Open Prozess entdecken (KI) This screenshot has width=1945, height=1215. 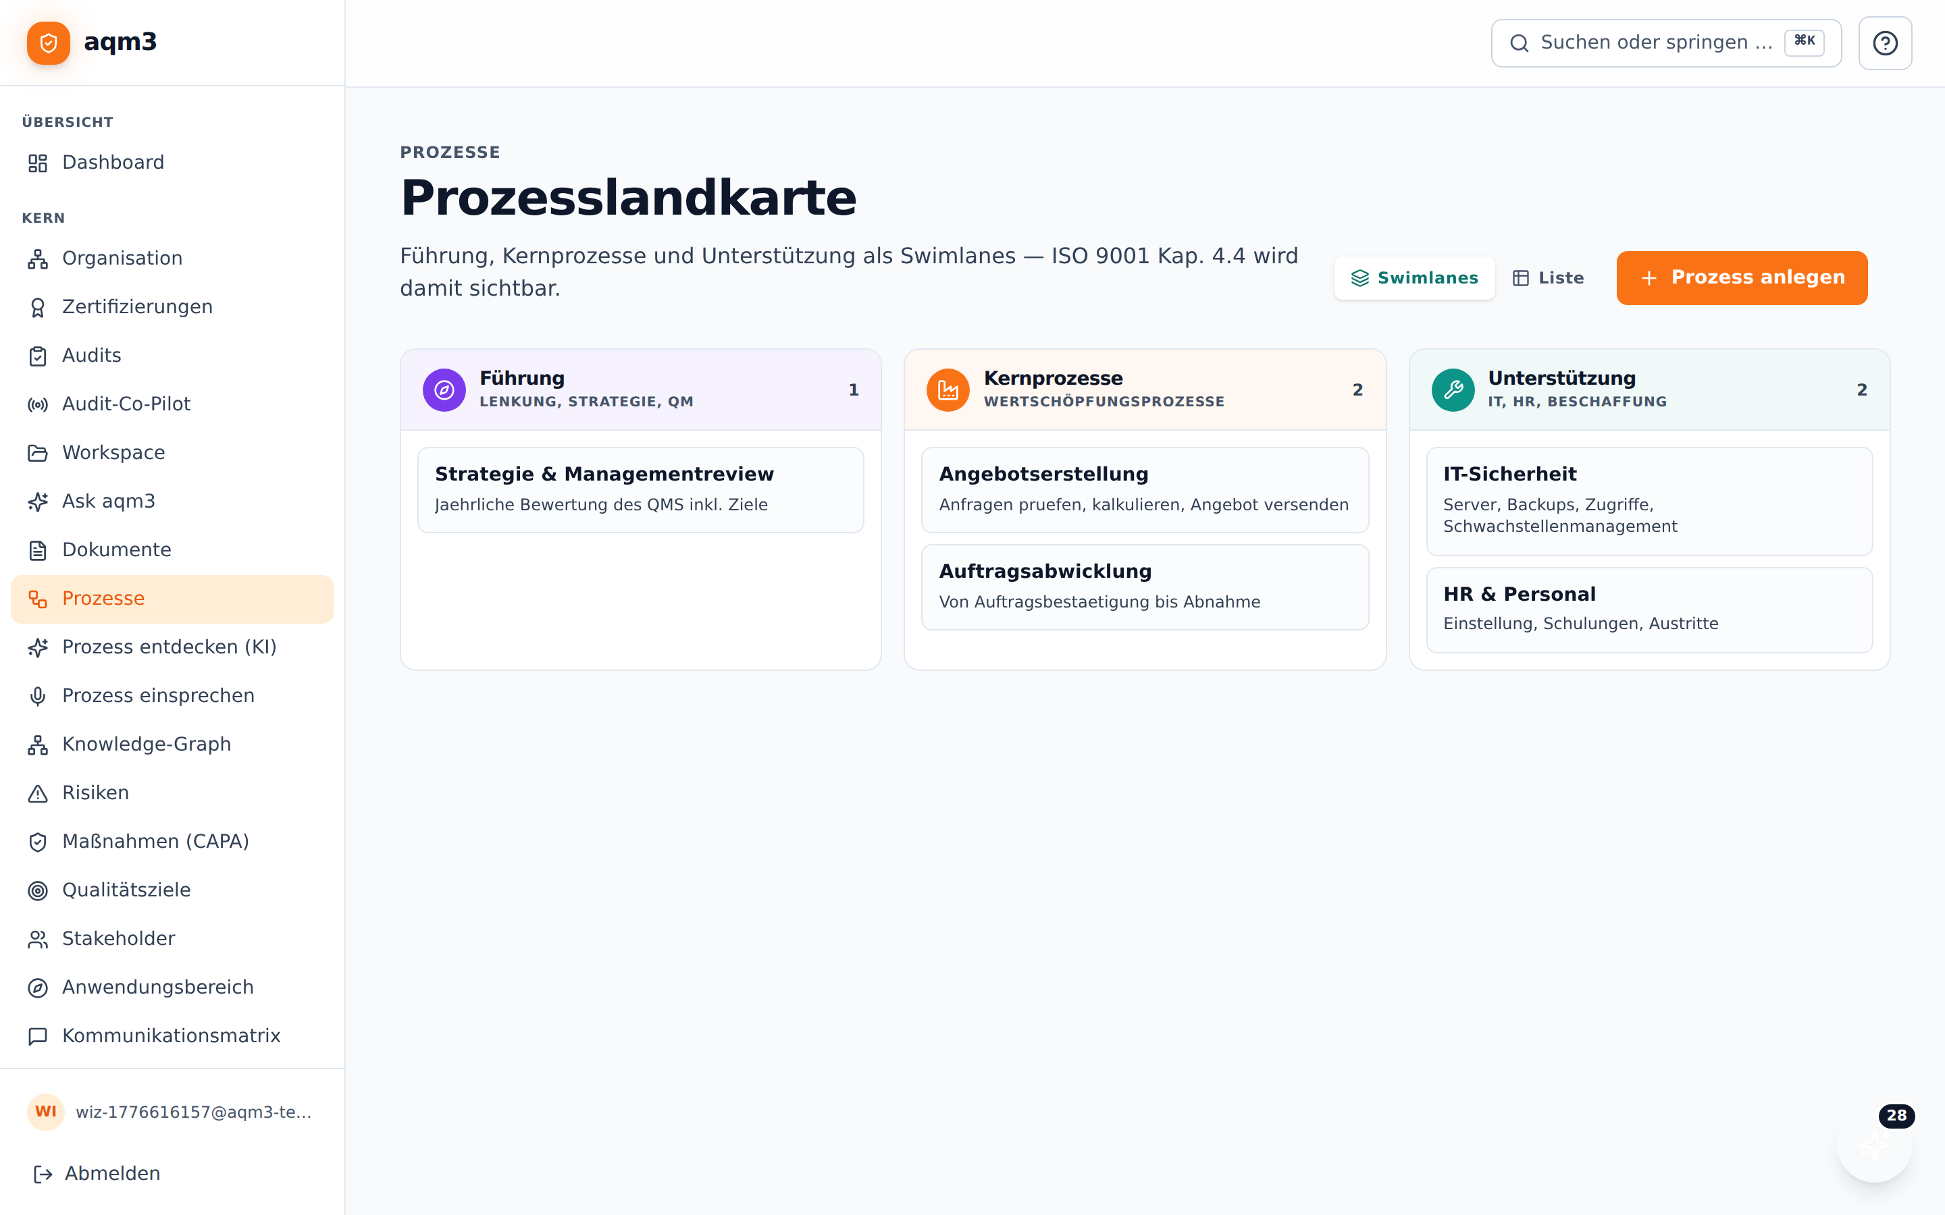point(172,648)
